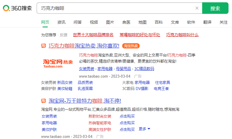This screenshot has width=232, height=139.
Task: Open suggestion 世界十大咖啡品牌排名
Action: [93, 35]
